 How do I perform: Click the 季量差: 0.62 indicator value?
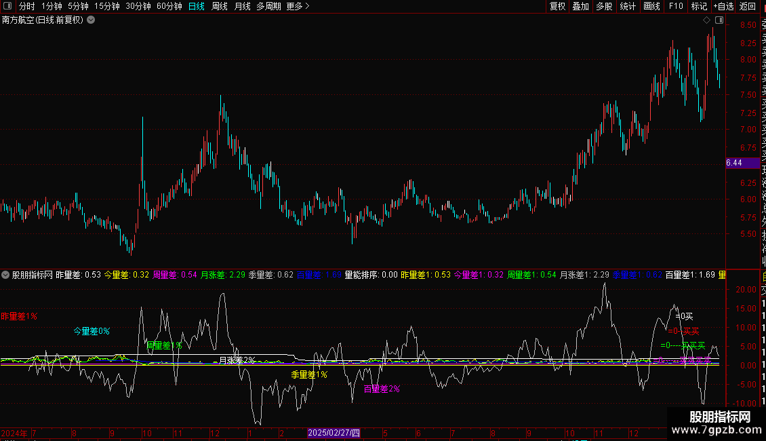click(x=270, y=275)
